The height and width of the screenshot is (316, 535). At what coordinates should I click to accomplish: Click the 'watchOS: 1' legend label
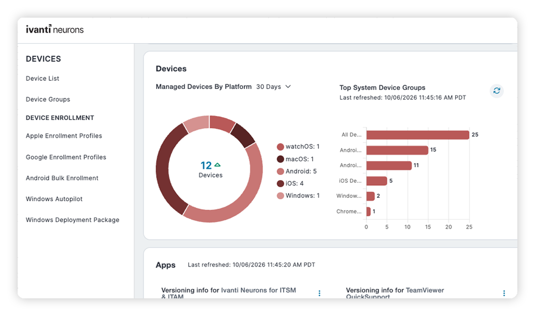point(302,146)
